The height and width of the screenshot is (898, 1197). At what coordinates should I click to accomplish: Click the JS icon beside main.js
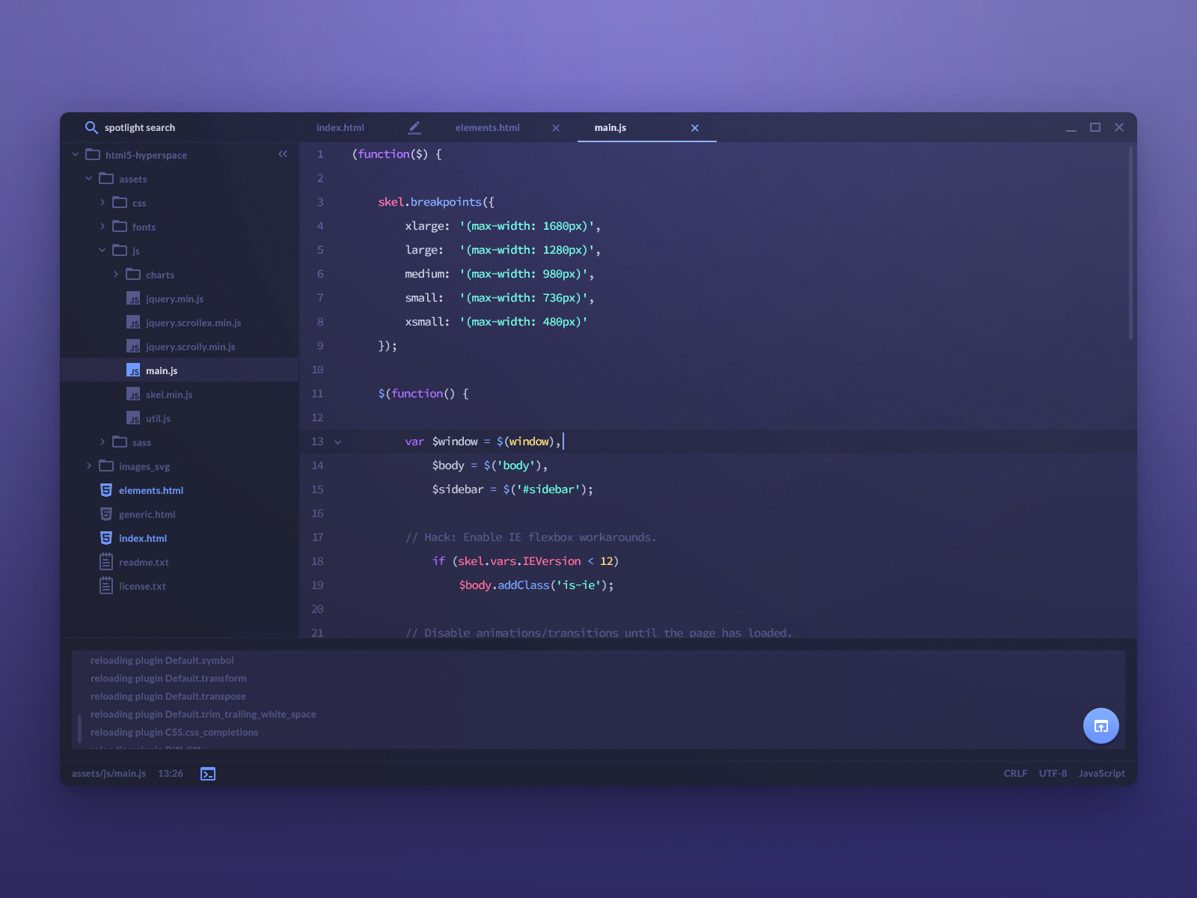pos(133,370)
